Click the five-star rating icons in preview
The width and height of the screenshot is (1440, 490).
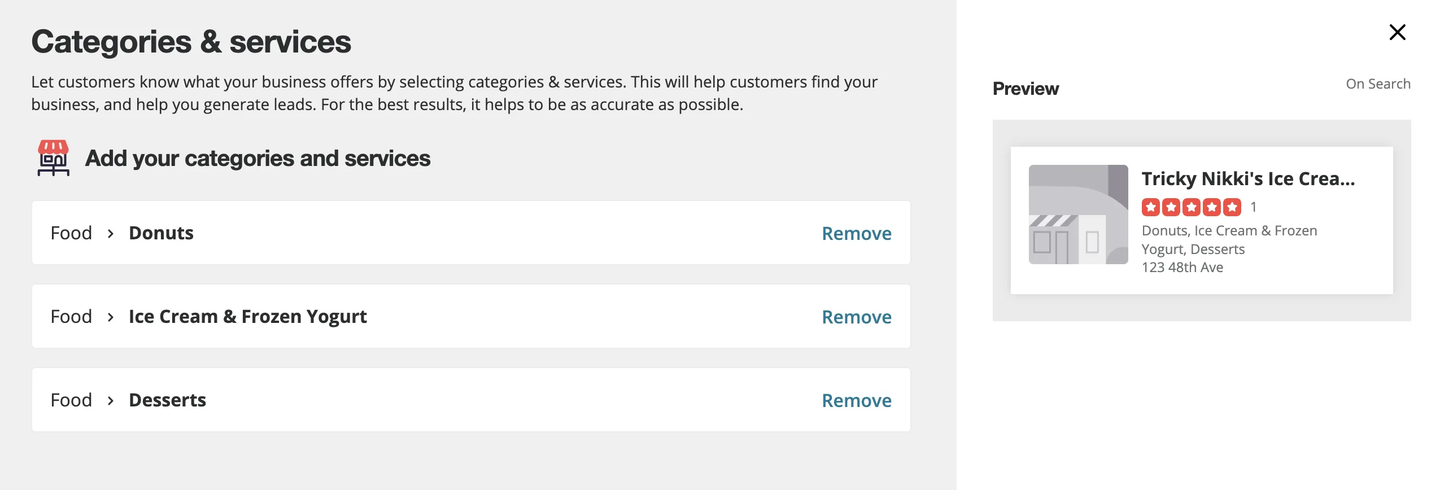tap(1191, 207)
